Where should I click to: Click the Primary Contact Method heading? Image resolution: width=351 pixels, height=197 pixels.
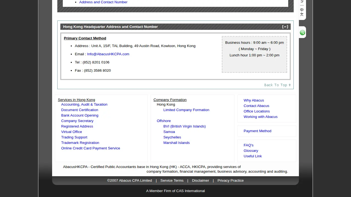click(85, 38)
